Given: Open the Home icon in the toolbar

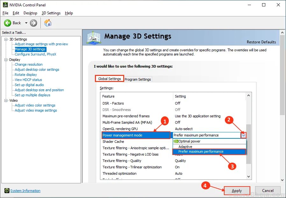Looking at the screenshot, I should click(x=48, y=23).
